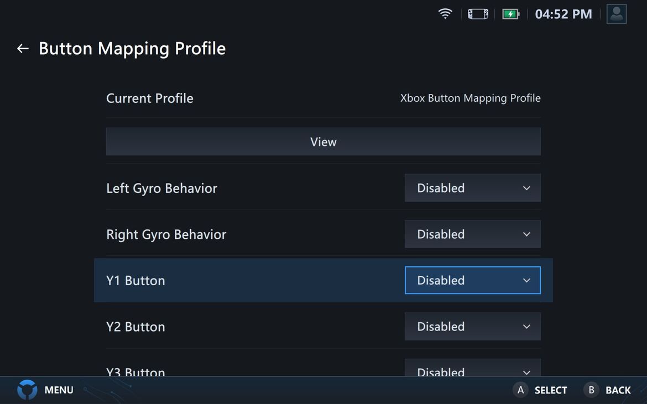The image size is (647, 404).
Task: Click the back arrow icon
Action: coord(23,49)
